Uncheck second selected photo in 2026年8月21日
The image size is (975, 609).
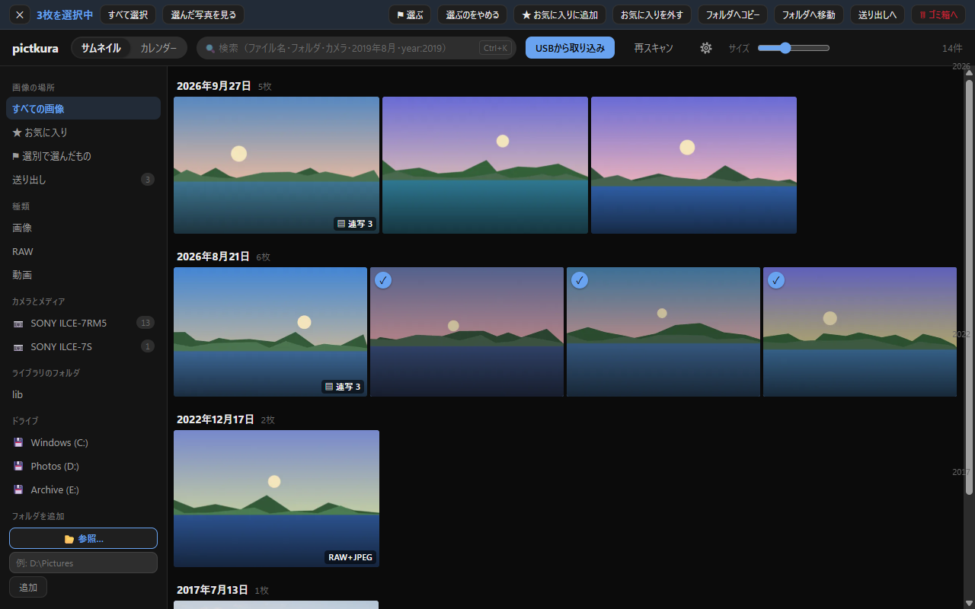(580, 280)
